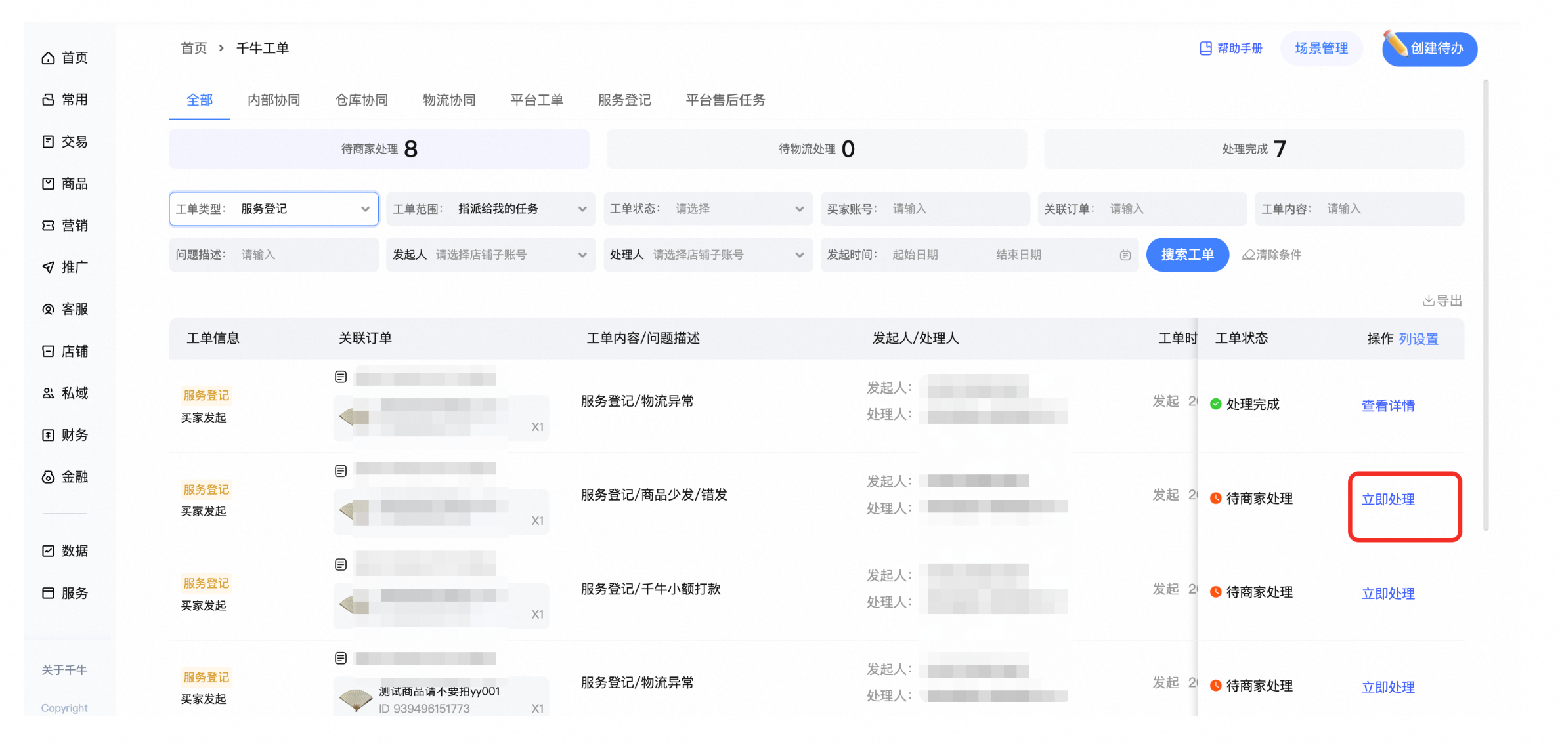1560x744 pixels.
Task: Open the 交易 sidebar item
Action: point(64,142)
